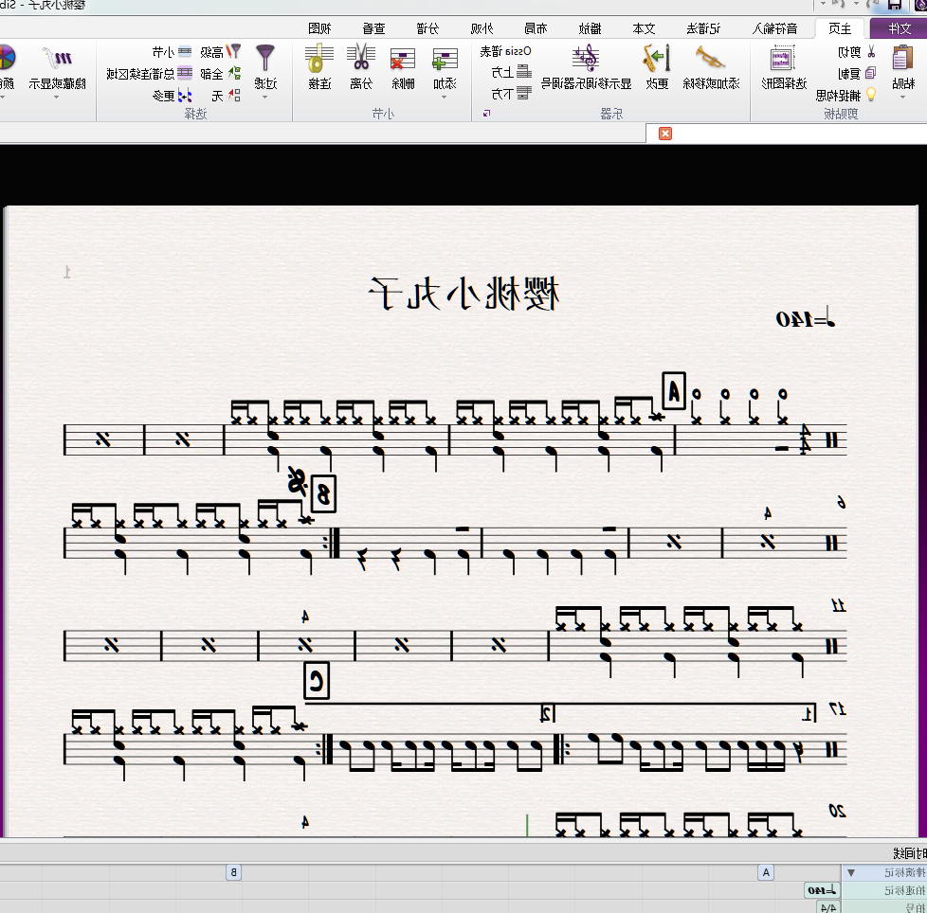The width and height of the screenshot is (927, 913).
Task: Select the Home (主页) ribbon tab
Action: tap(840, 28)
